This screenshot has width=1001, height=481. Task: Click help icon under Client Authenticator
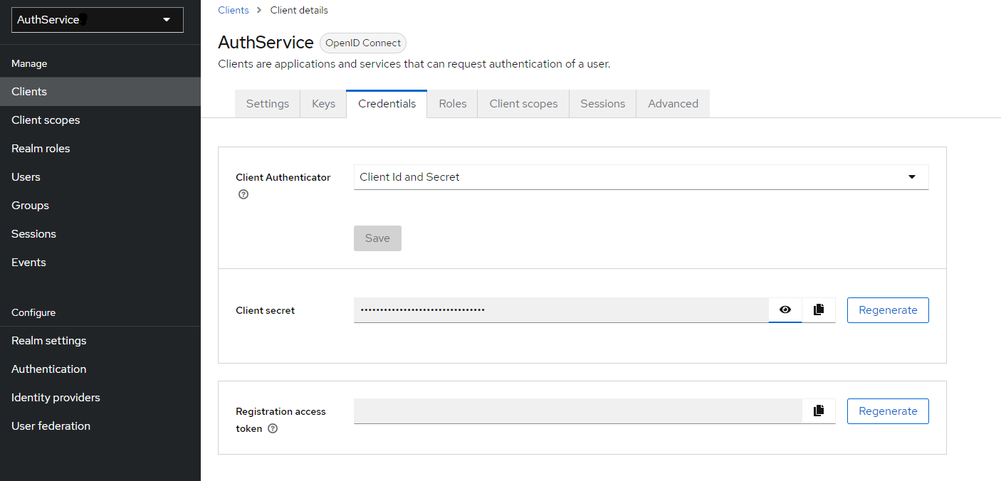[x=243, y=194]
